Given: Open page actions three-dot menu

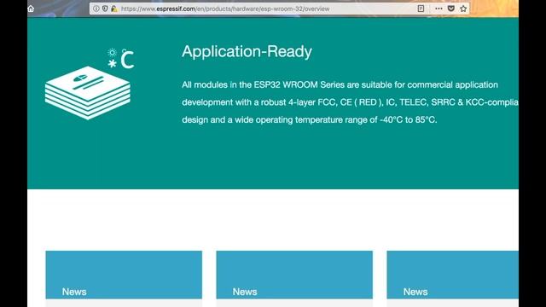Looking at the screenshot, I should pos(439,9).
